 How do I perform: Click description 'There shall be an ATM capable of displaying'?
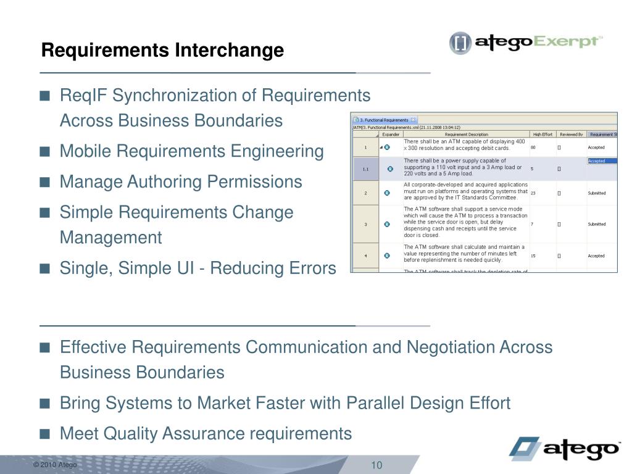pyautogui.click(x=464, y=144)
